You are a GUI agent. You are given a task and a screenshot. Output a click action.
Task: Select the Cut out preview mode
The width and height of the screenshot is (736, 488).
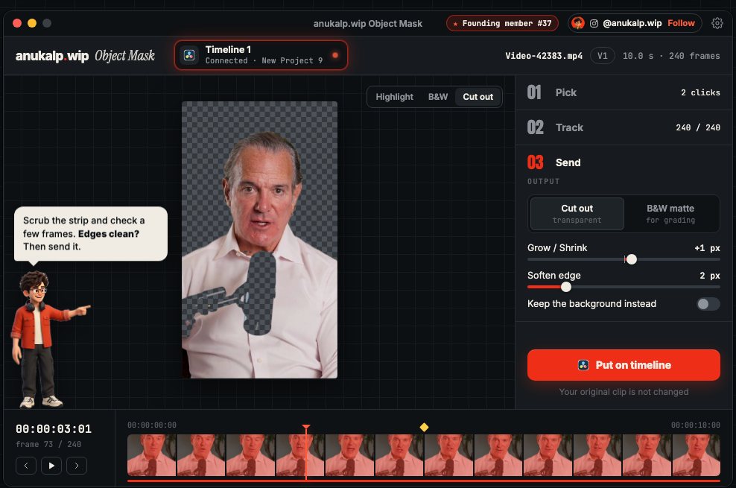point(478,97)
